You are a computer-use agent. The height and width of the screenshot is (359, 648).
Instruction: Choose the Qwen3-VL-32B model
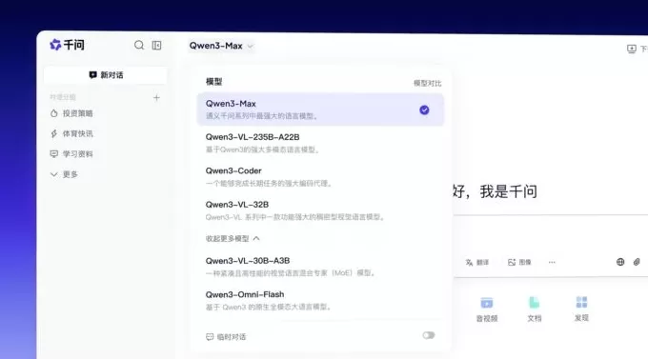coord(320,210)
